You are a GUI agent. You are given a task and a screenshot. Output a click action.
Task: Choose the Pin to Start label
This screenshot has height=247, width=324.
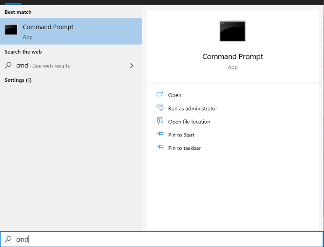coord(181,135)
